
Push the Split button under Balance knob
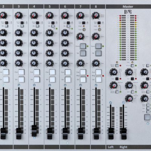tap(133, 92)
